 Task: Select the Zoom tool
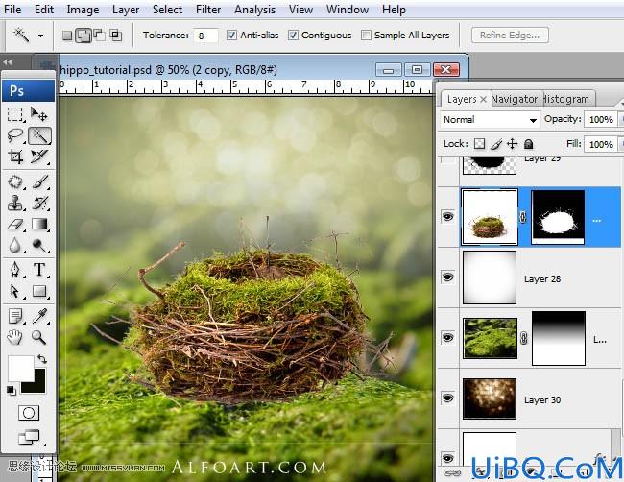coord(39,338)
